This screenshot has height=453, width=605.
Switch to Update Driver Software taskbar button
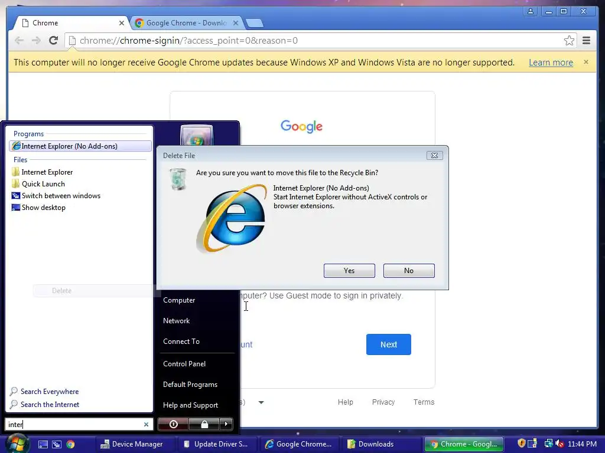tap(216, 444)
